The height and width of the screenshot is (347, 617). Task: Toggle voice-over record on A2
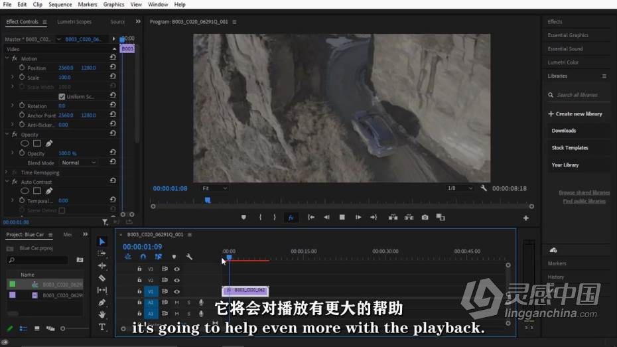pyautogui.click(x=201, y=303)
